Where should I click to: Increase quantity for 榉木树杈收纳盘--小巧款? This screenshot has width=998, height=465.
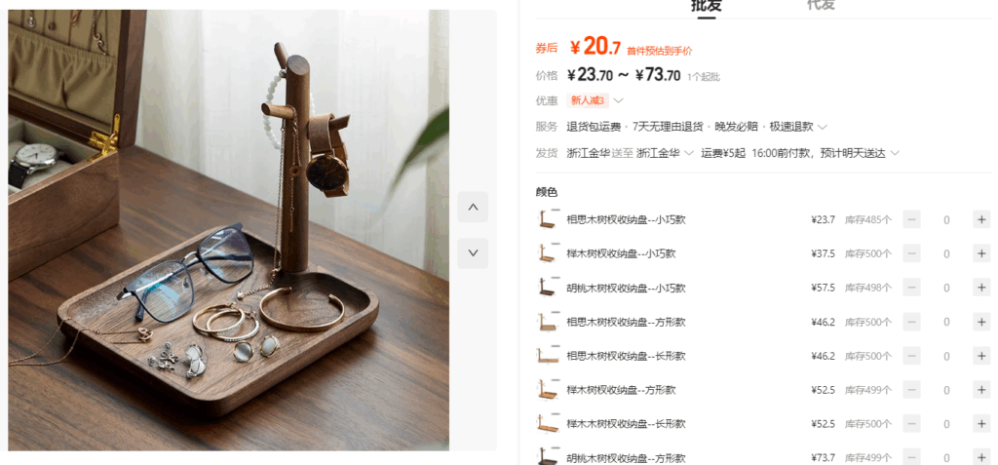pos(981,253)
